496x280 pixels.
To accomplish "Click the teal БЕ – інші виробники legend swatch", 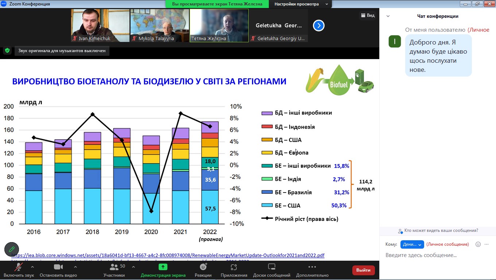I will point(267,166).
